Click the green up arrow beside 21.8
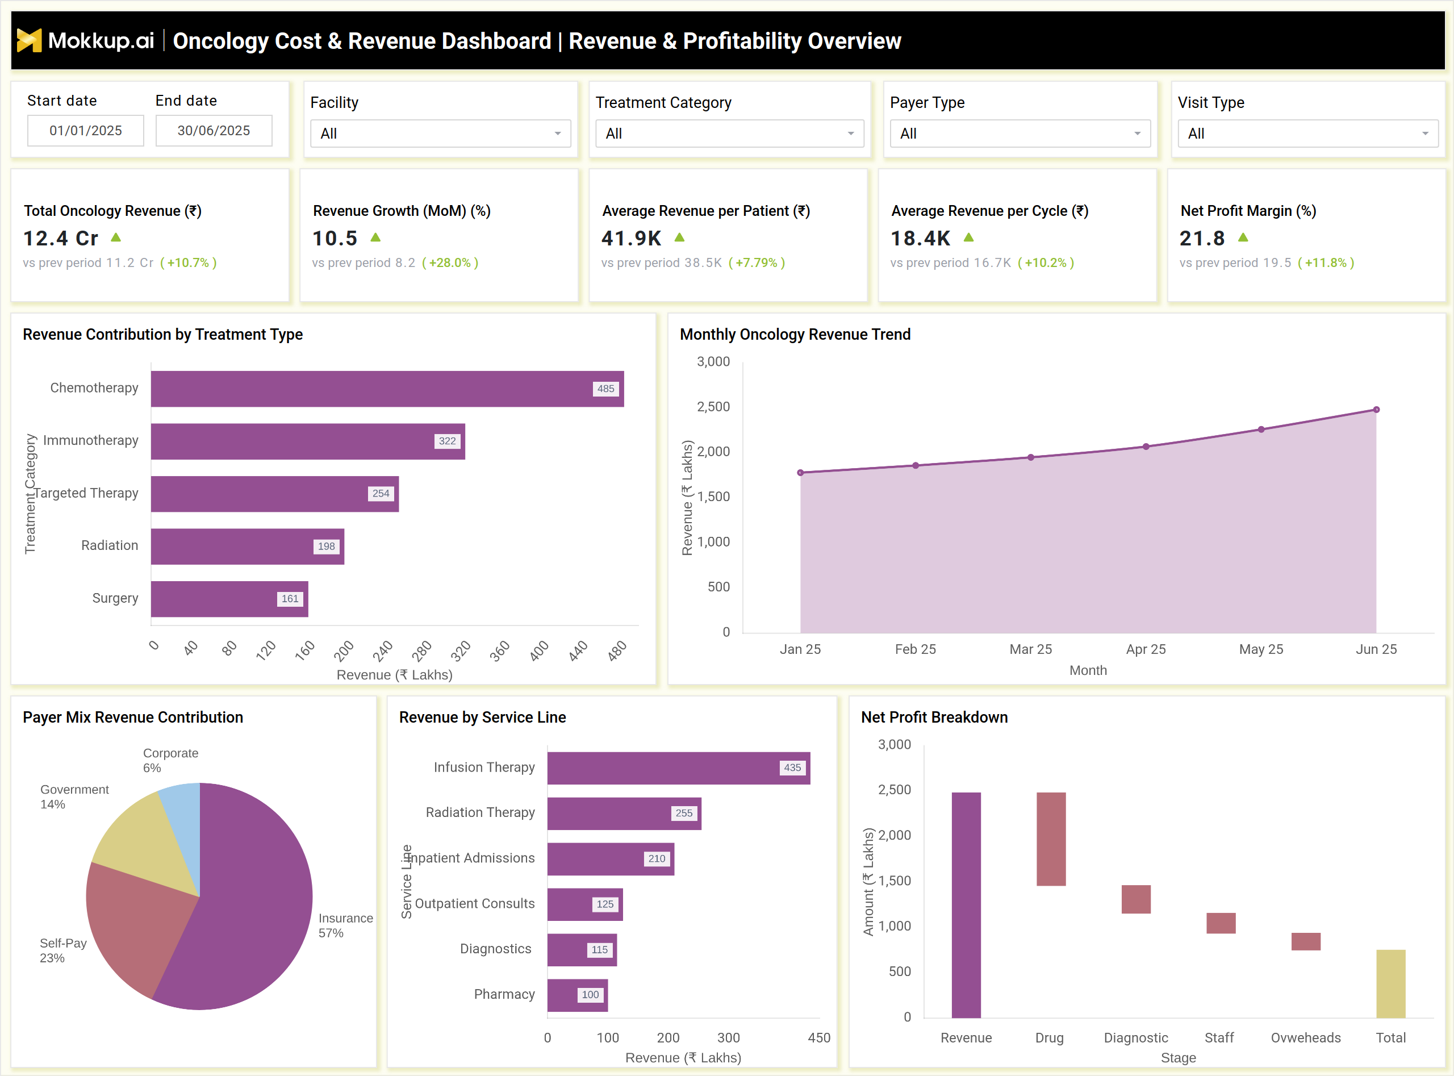This screenshot has width=1454, height=1076. 1243,237
